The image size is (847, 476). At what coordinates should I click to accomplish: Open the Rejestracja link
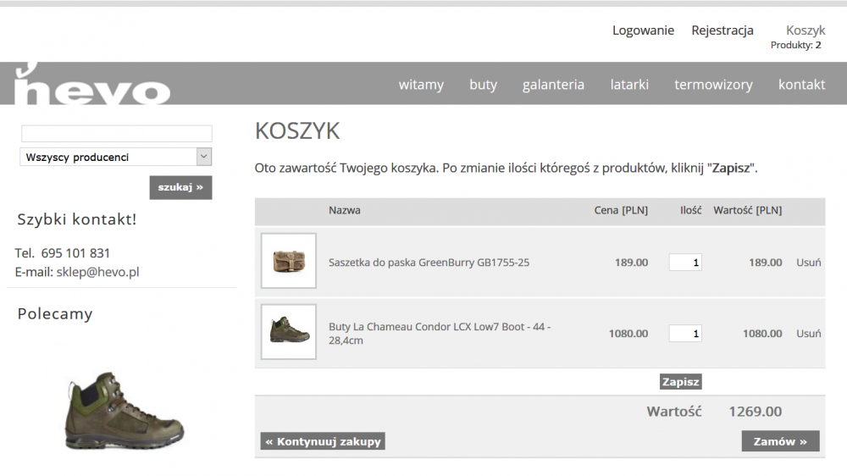[722, 30]
